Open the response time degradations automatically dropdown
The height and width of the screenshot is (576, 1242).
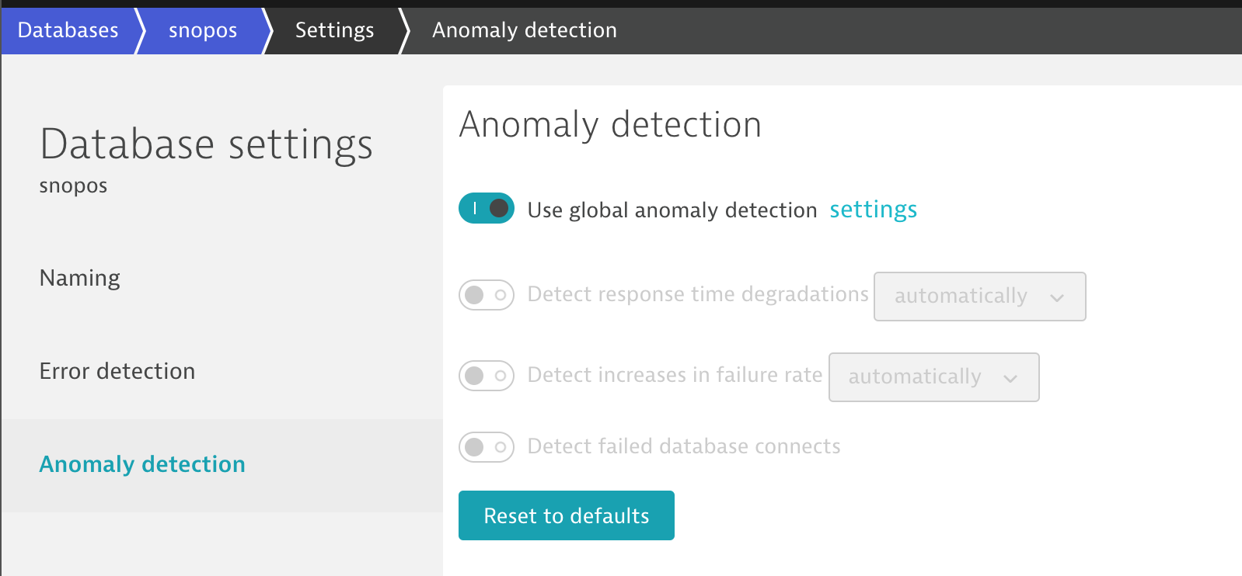coord(979,297)
